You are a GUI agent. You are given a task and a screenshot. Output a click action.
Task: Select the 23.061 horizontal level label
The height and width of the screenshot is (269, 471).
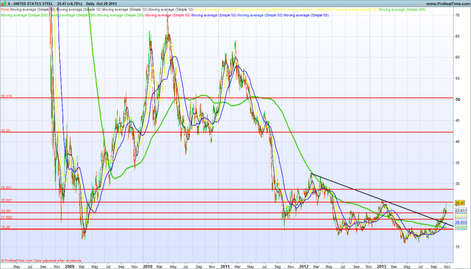[x=6, y=211]
